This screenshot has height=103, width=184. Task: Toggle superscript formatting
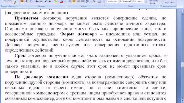[x=45, y=1]
